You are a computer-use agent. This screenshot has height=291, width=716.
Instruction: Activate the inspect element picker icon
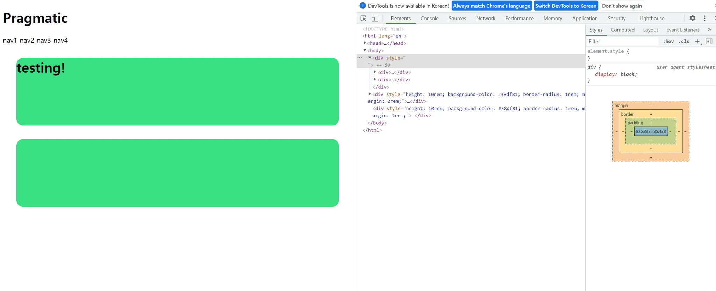point(363,18)
